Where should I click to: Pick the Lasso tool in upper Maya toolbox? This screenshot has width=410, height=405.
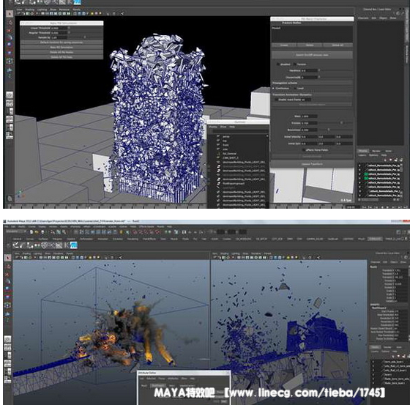[10, 22]
